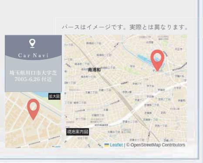Click the address text 埼玉県川口市大字芝 7005-6,26 付近
Screen dimensions: 203x163
[33, 76]
